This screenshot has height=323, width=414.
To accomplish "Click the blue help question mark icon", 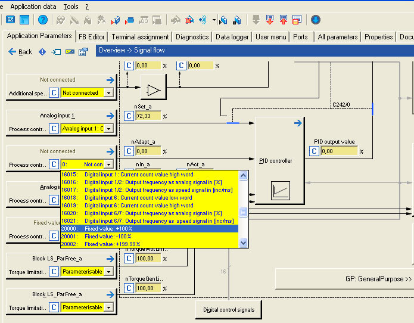I will coord(42,20).
